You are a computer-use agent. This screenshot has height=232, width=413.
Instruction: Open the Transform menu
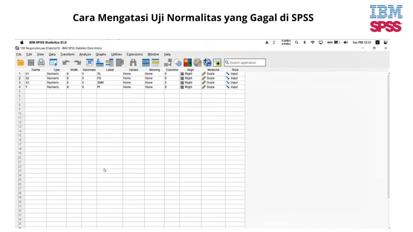pyautogui.click(x=67, y=54)
